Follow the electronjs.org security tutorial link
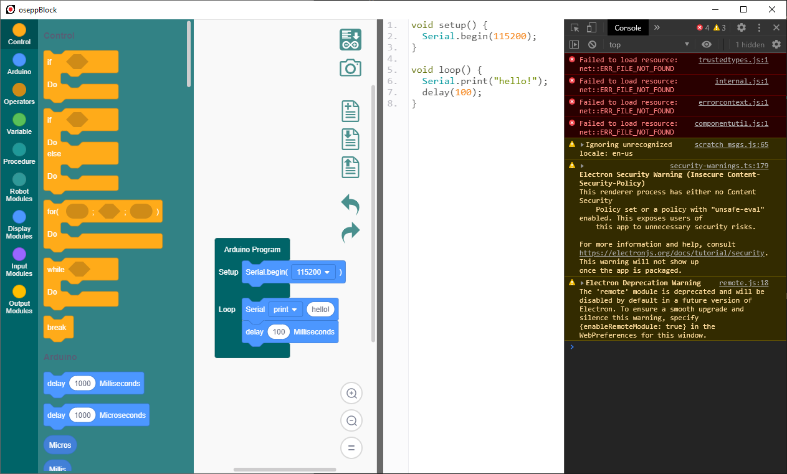Image resolution: width=787 pixels, height=474 pixels. click(672, 253)
